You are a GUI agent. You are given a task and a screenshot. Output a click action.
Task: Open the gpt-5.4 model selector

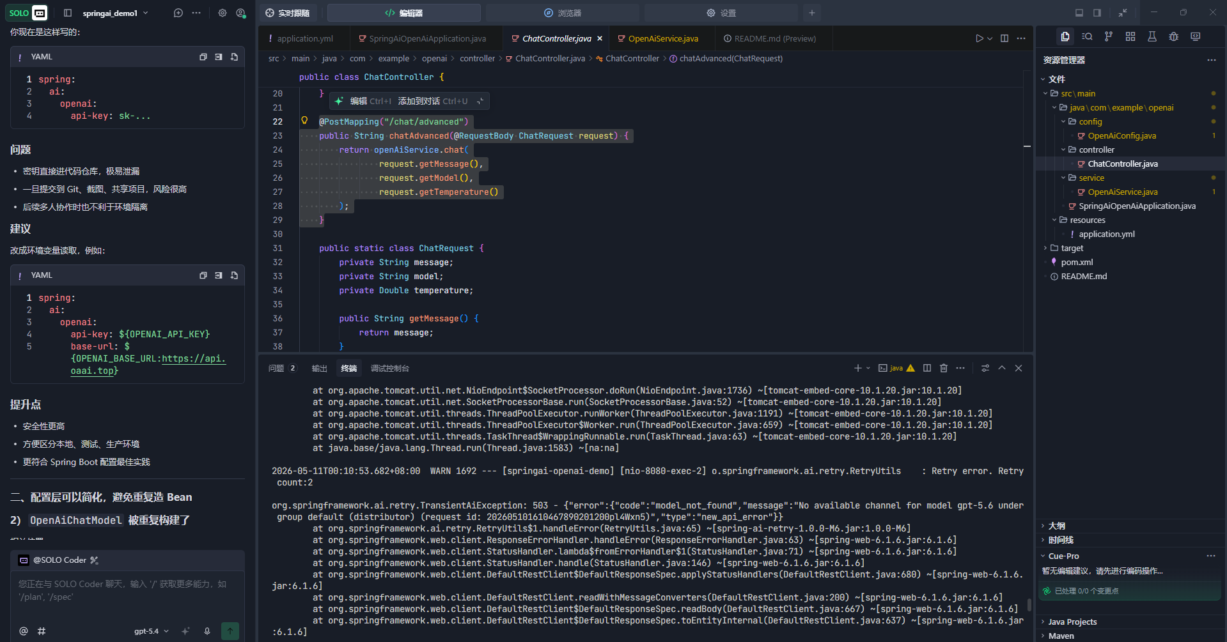pos(152,631)
